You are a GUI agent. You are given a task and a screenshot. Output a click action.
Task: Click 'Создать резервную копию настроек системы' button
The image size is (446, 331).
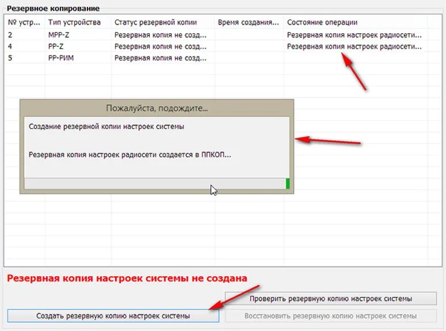(113, 316)
